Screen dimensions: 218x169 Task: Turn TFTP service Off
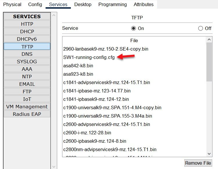pyautogui.click(x=201, y=28)
